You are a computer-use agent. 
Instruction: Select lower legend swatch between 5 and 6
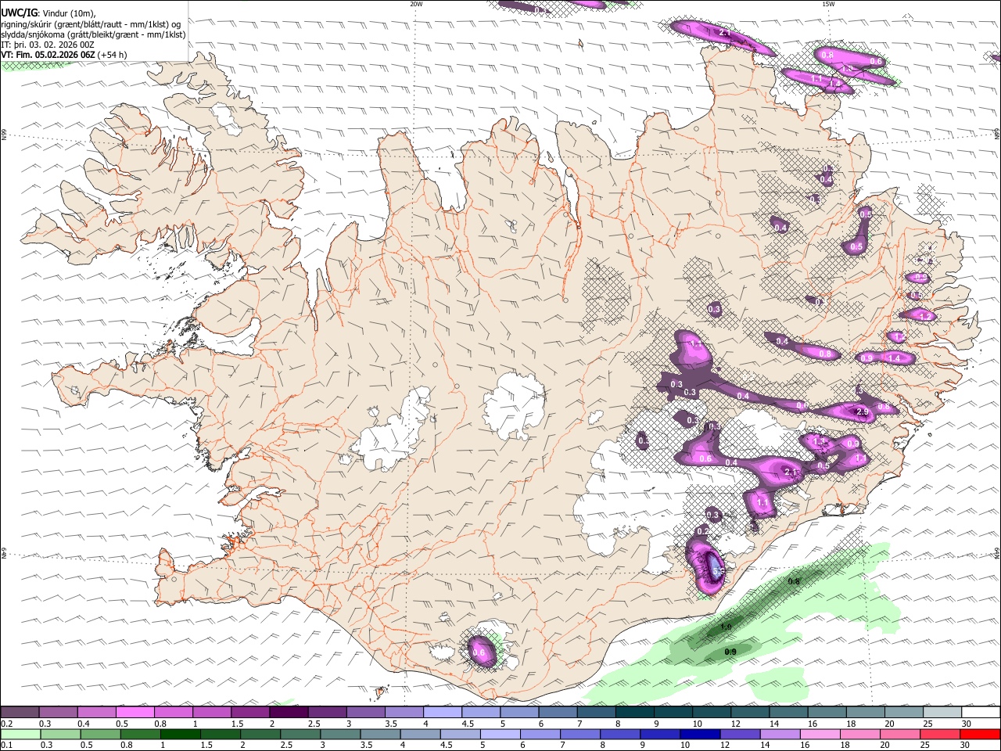500,734
